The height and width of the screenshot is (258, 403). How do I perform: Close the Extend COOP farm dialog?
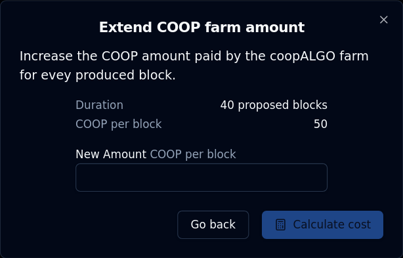pos(383,20)
